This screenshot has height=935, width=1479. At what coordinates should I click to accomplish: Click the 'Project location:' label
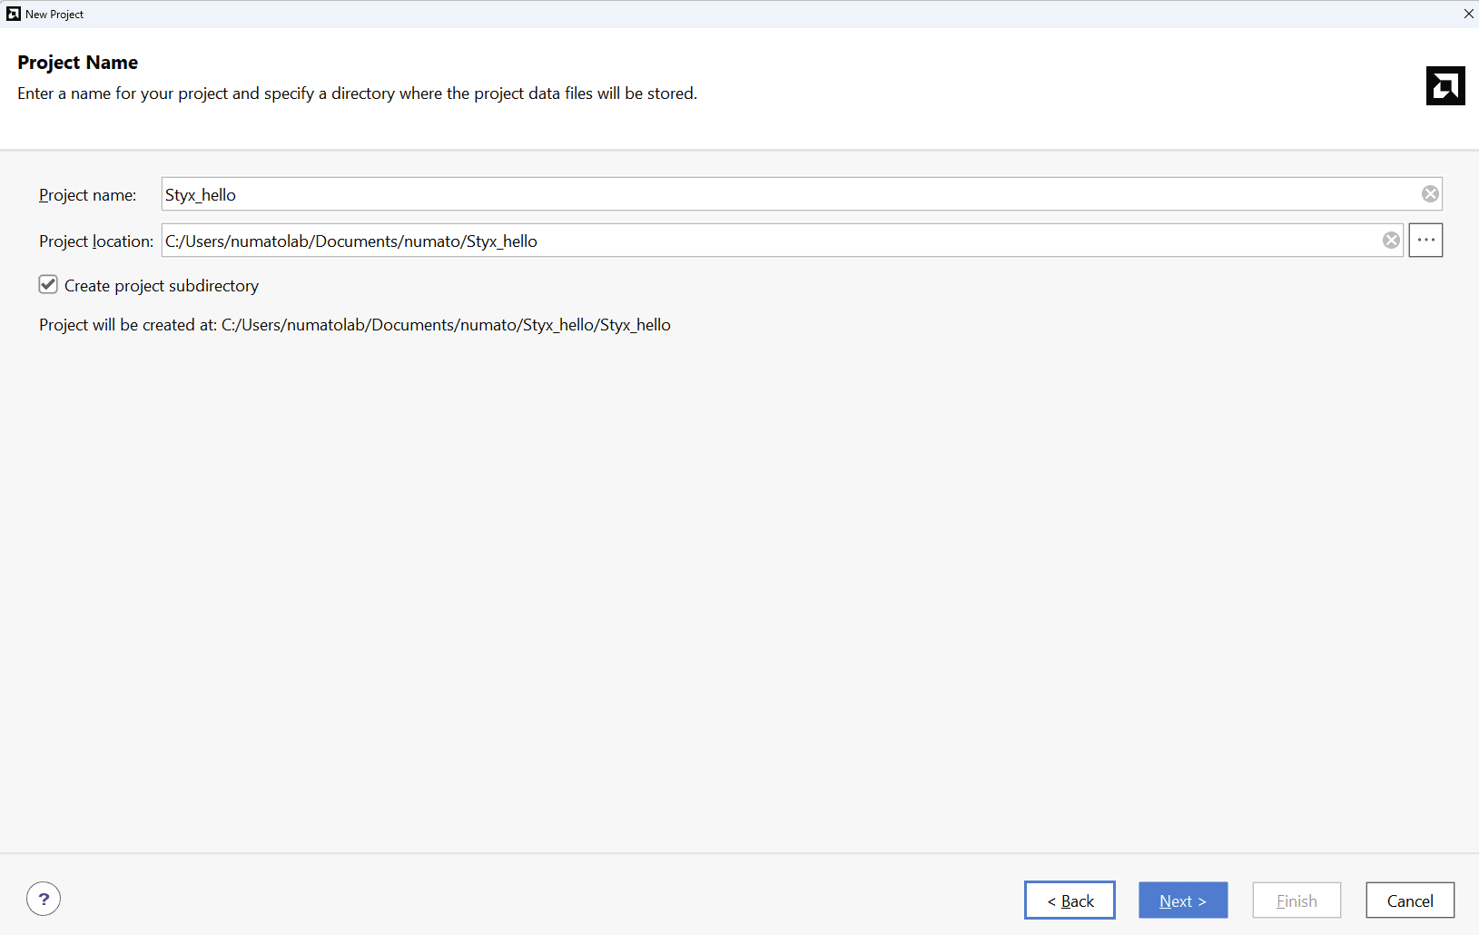tap(95, 241)
